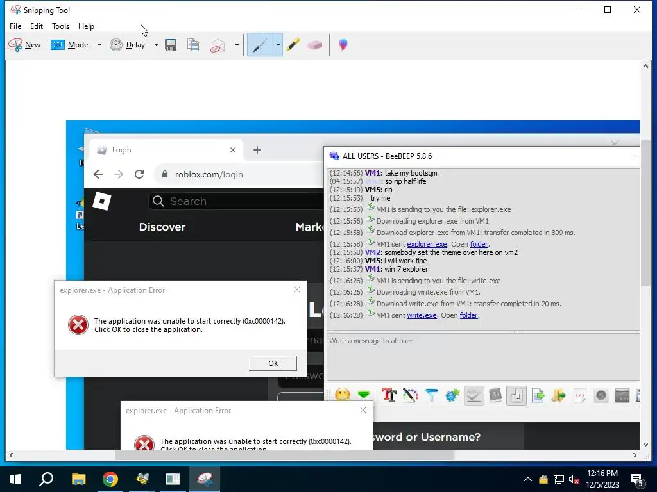Click the Roblox Search field
The image size is (657, 492).
[236, 201]
